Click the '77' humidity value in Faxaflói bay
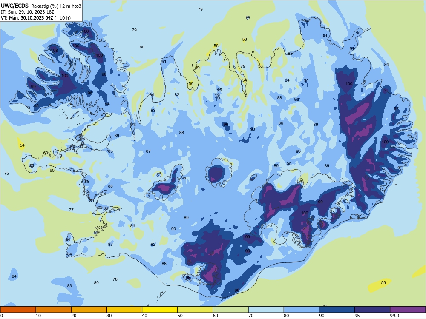Image resolution: width=426 pixels, height=319 pixels. point(71,210)
